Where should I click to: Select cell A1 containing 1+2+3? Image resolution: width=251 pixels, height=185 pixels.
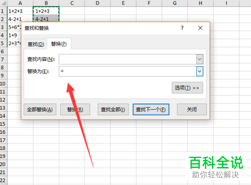pos(20,11)
